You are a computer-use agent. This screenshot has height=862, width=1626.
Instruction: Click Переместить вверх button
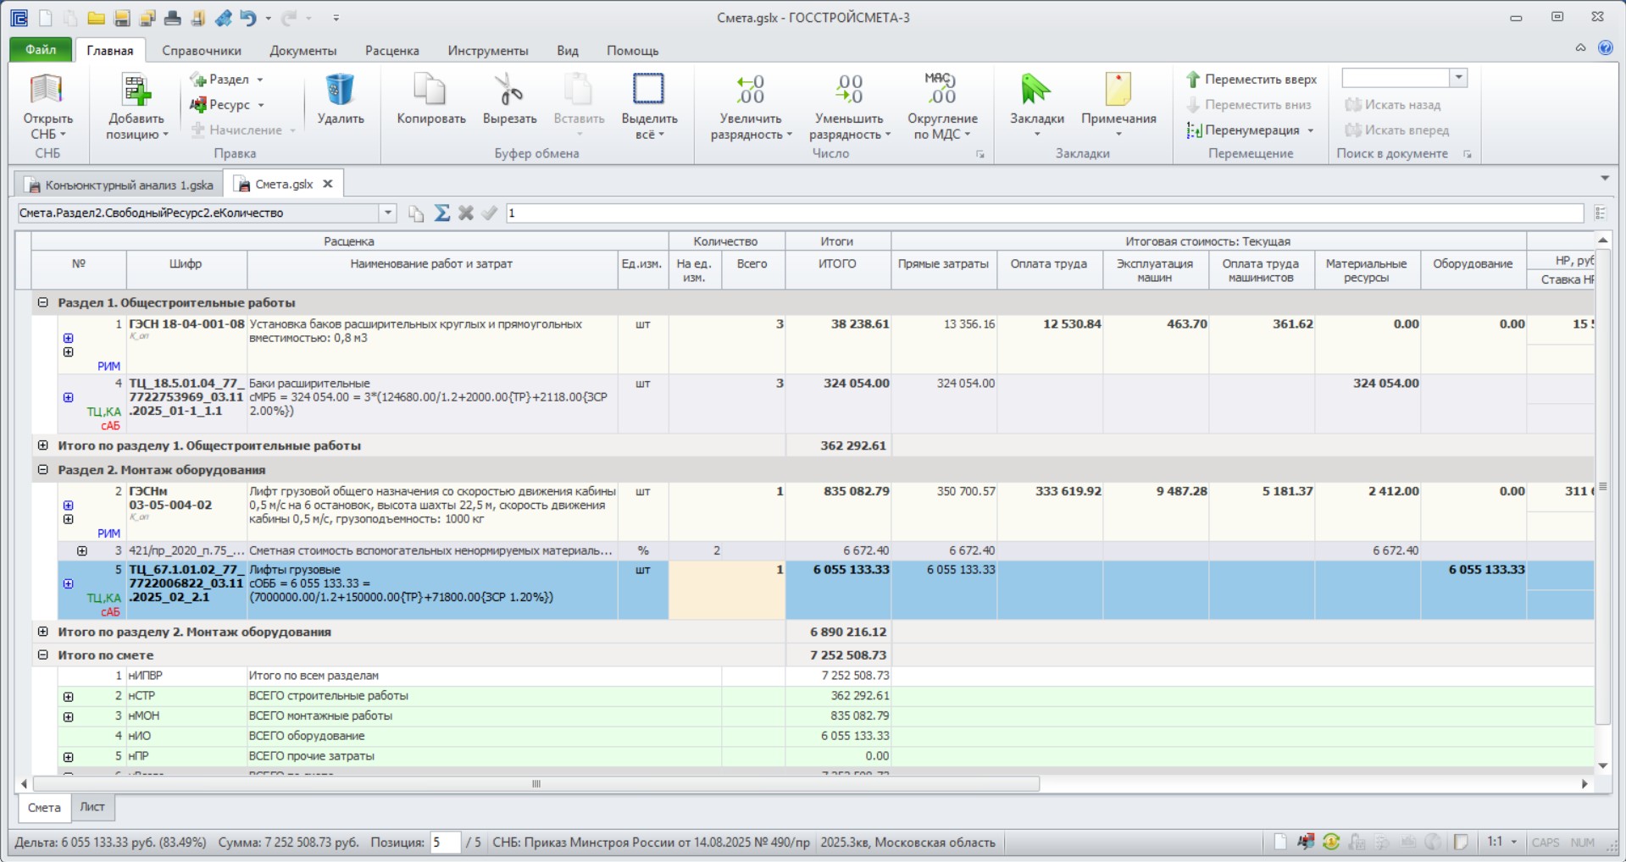click(1251, 80)
